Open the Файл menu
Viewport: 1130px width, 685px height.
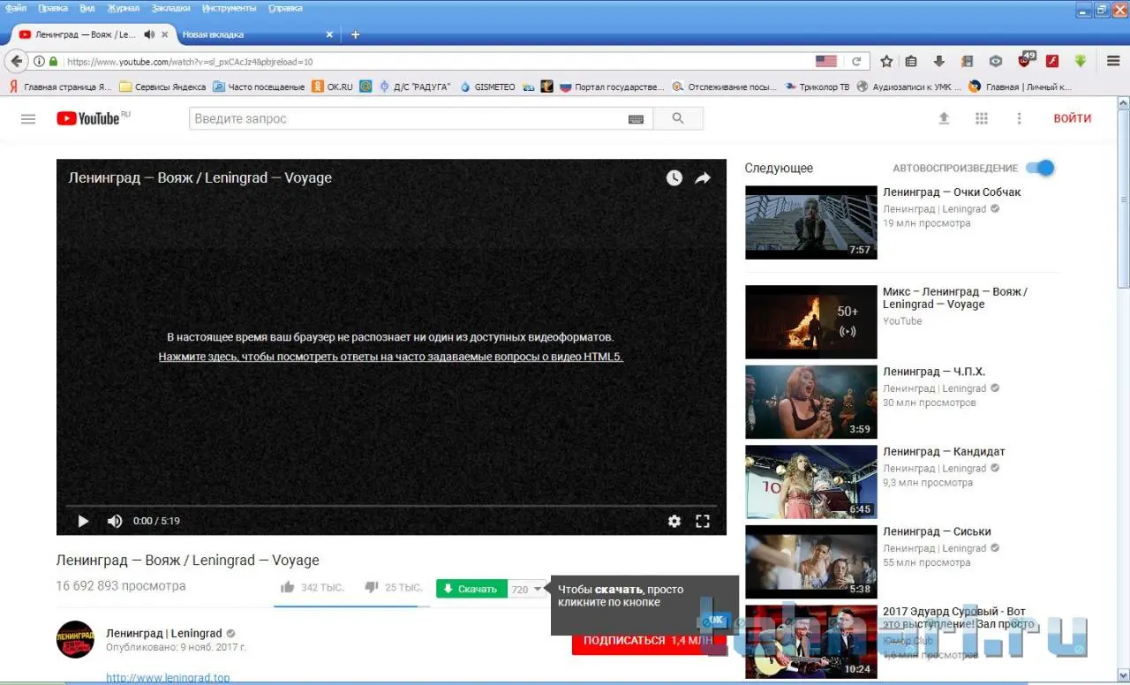point(16,8)
